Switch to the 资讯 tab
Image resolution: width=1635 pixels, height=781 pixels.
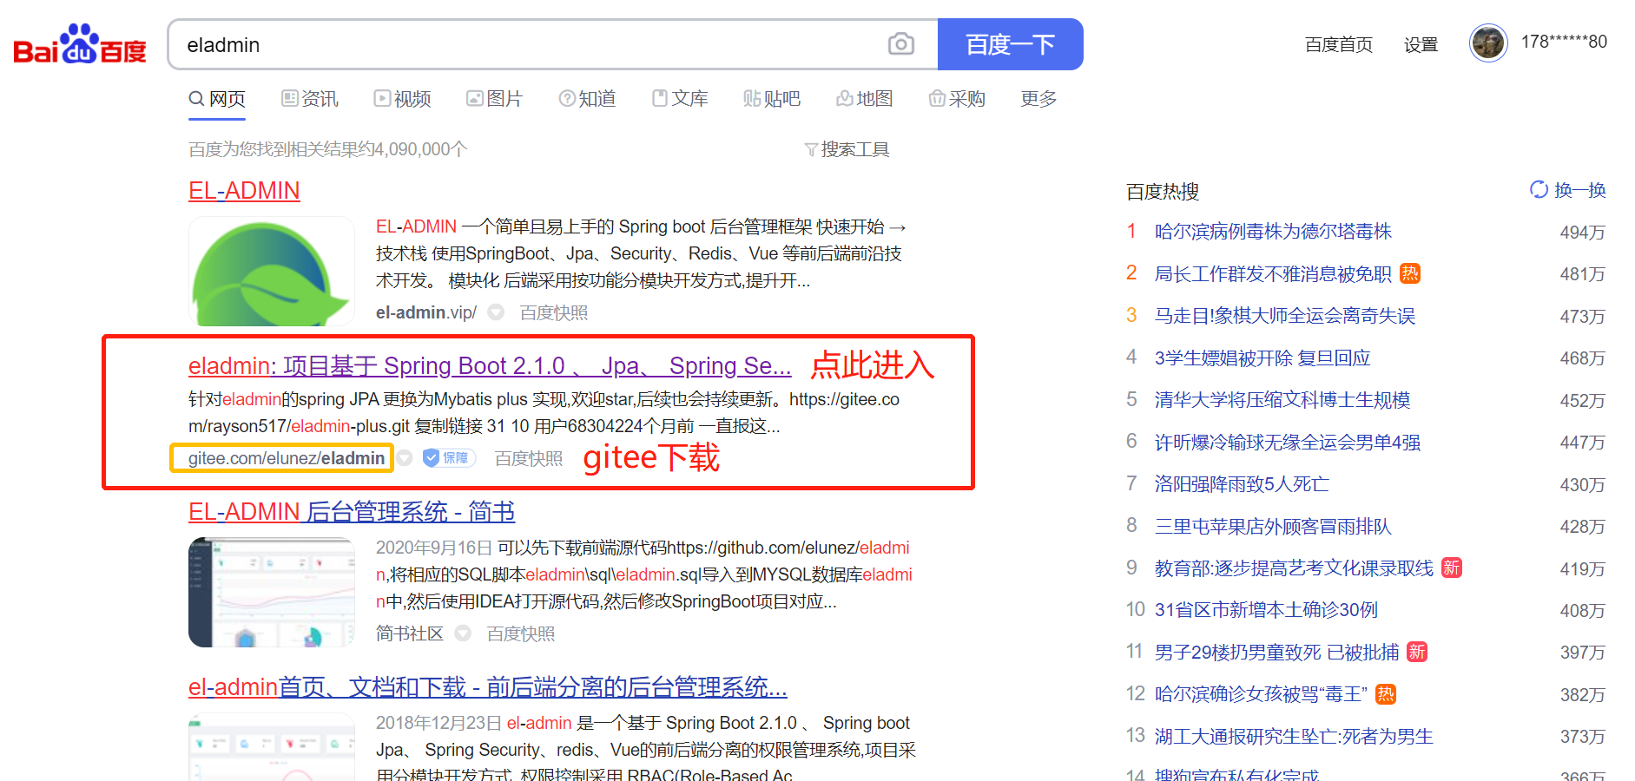coord(310,99)
